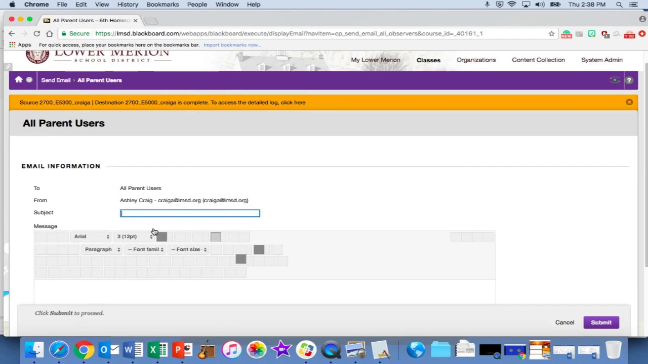Open Spotlight search in menu bar

[619, 5]
